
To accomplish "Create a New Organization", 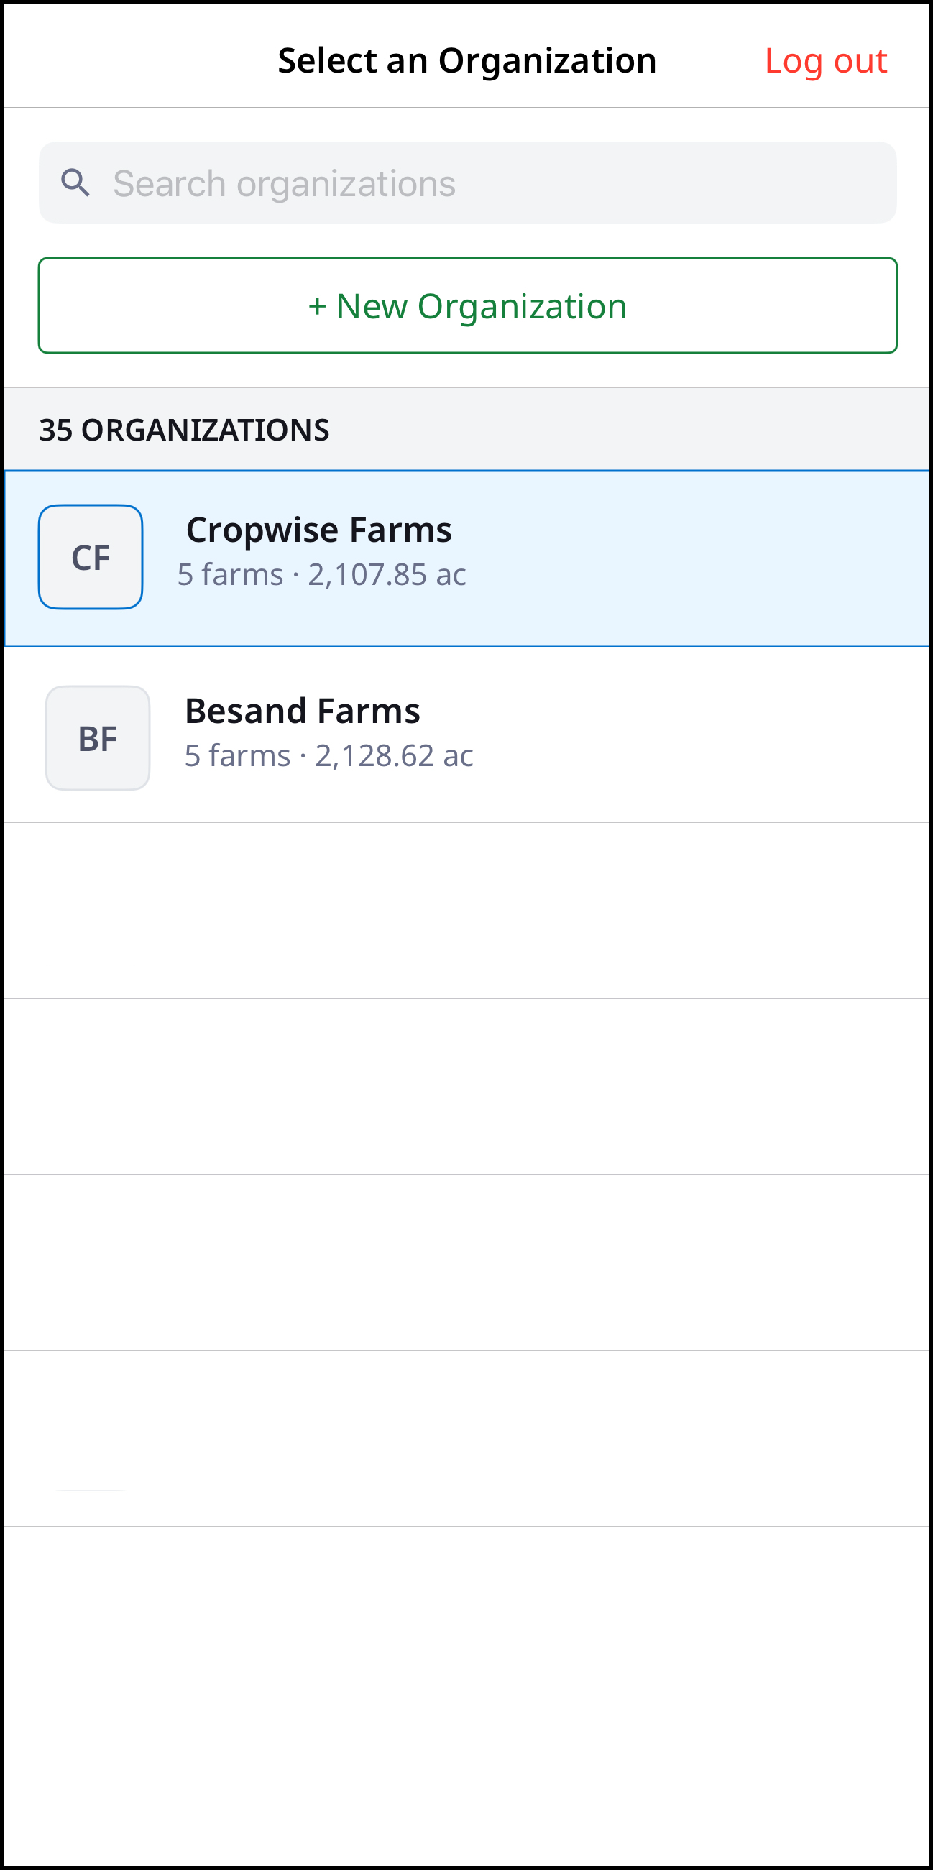I will (468, 305).
